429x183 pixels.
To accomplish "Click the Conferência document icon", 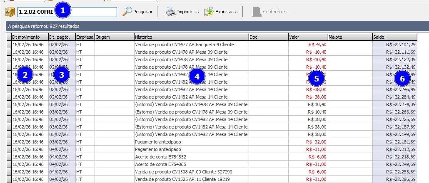I will [x=256, y=12].
